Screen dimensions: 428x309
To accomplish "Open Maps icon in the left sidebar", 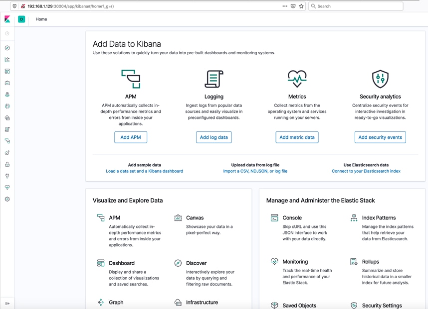I will pyautogui.click(x=7, y=95).
